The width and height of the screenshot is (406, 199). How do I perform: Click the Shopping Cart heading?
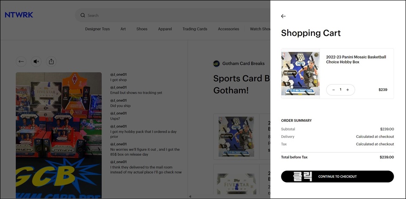tap(311, 33)
